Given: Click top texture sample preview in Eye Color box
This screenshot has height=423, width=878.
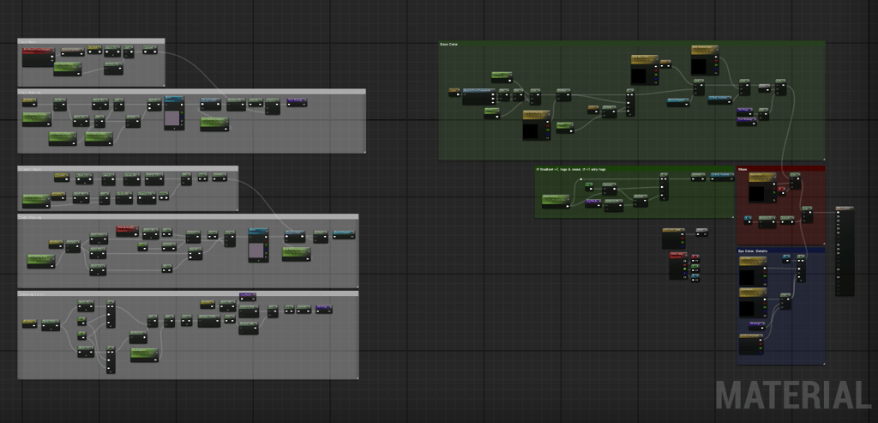Looking at the screenshot, I should coord(747,278).
